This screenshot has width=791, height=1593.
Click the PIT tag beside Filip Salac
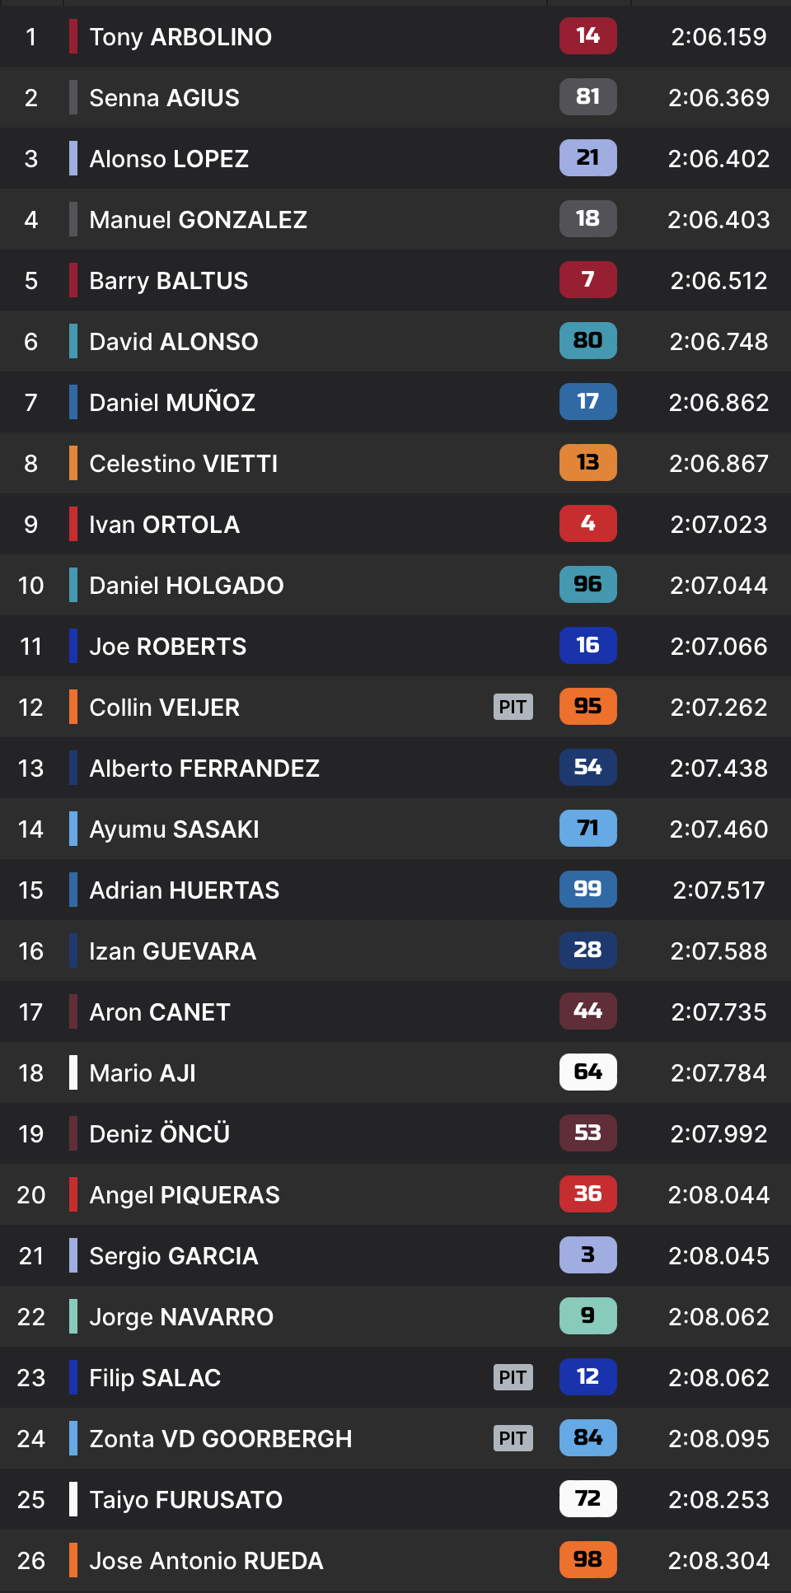[x=513, y=1377]
